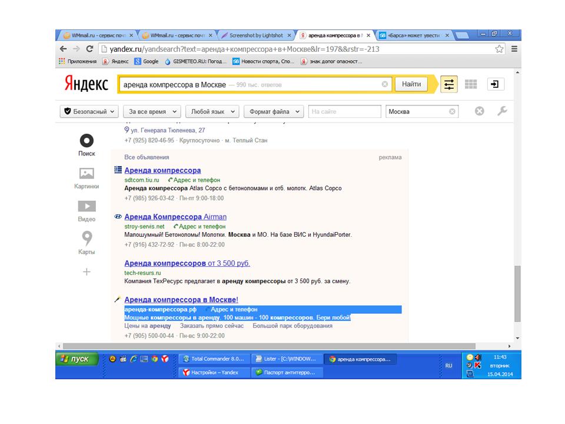Open the Chrome menu hamburger icon
This screenshot has width=565, height=424.
[x=514, y=49]
